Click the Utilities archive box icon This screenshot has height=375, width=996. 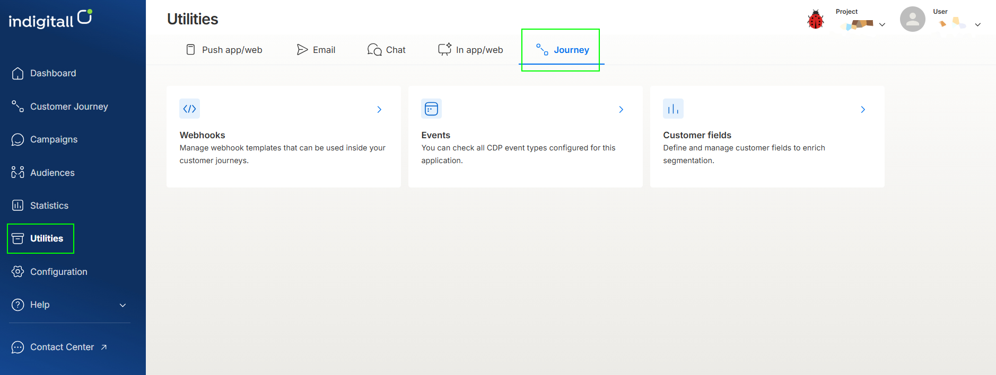click(18, 238)
